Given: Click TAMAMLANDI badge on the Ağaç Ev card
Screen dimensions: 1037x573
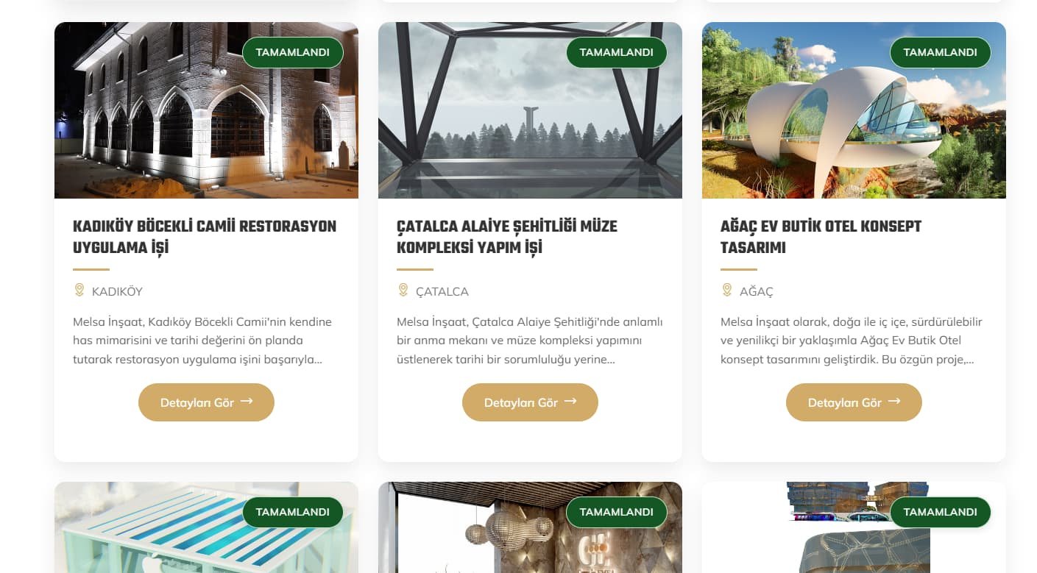Looking at the screenshot, I should (x=941, y=52).
